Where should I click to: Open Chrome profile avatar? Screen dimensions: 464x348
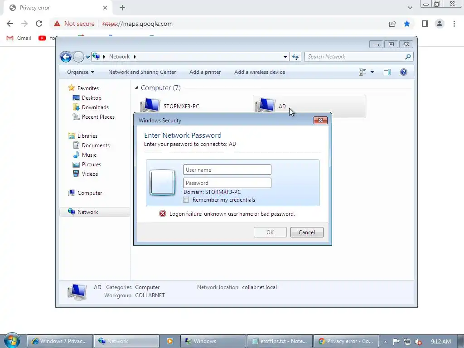440,24
